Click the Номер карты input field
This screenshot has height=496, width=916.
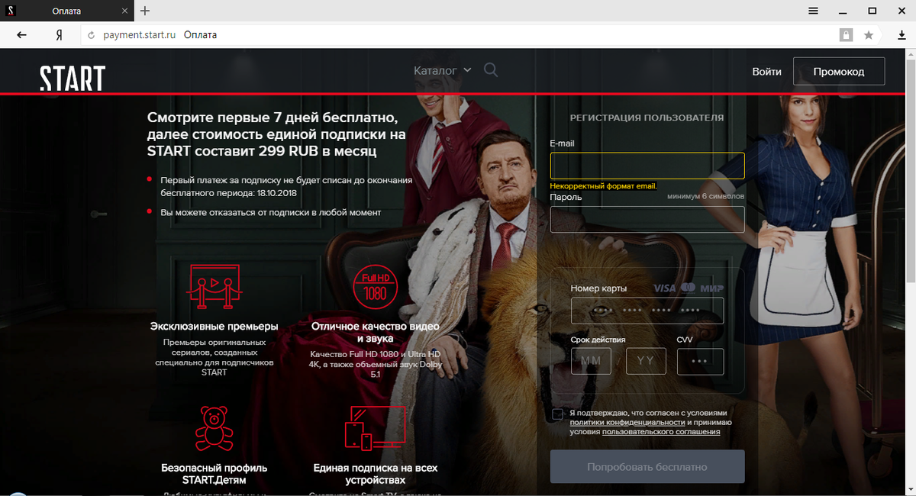tap(647, 311)
